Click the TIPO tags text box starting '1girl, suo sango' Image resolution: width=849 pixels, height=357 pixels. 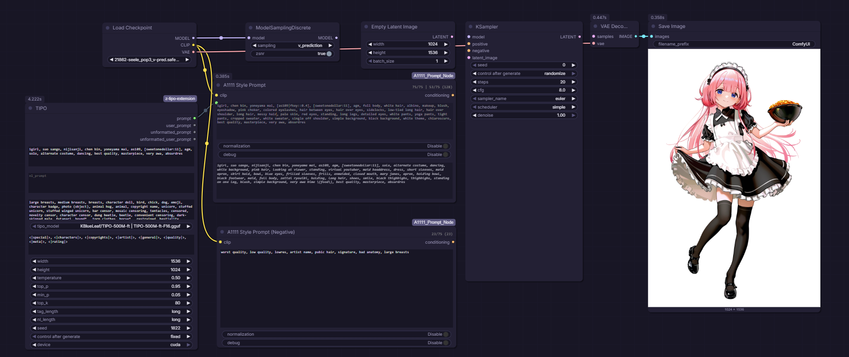(112, 156)
